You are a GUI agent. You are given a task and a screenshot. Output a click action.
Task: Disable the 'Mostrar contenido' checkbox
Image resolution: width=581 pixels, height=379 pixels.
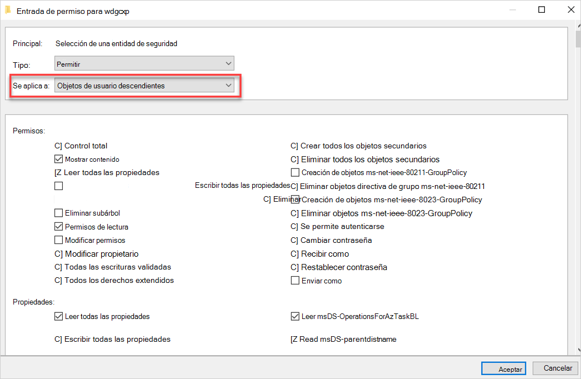pos(58,159)
